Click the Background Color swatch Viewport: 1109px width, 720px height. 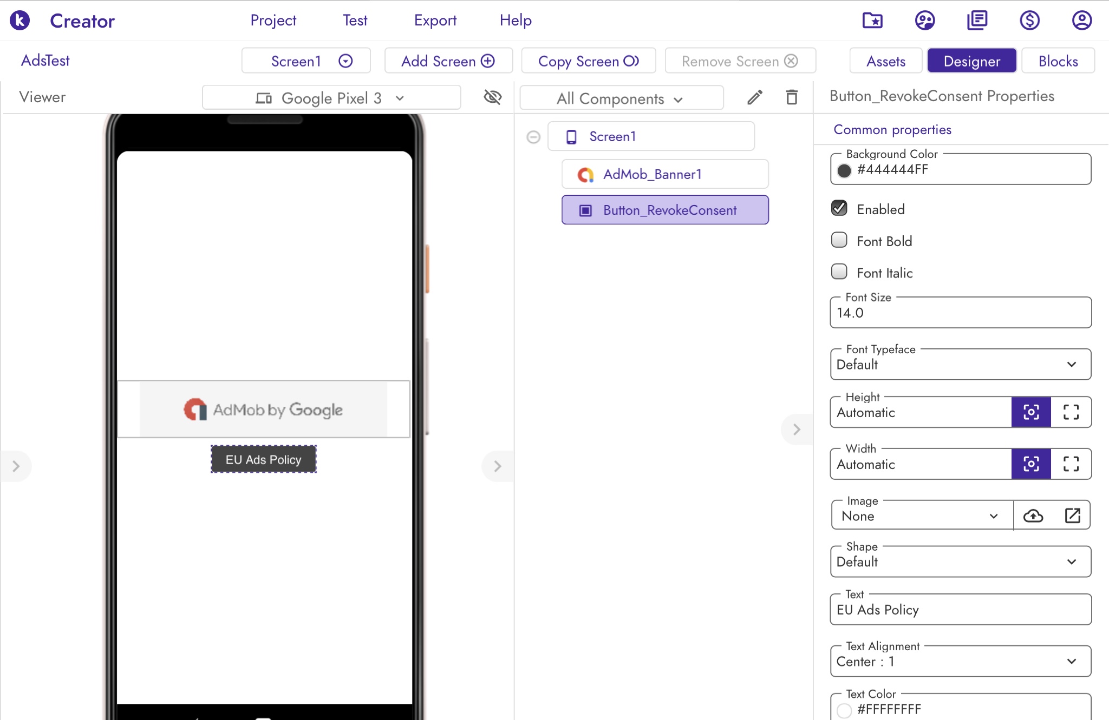pyautogui.click(x=844, y=171)
